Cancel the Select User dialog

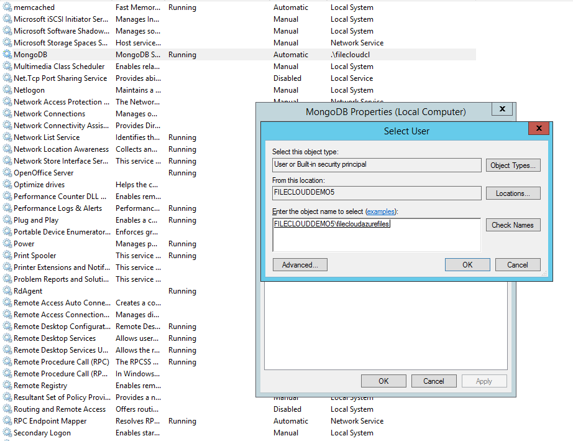(518, 264)
